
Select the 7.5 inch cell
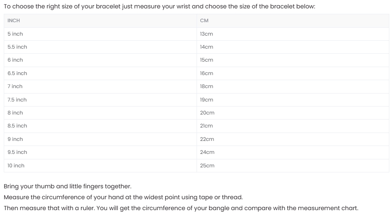tap(100, 100)
